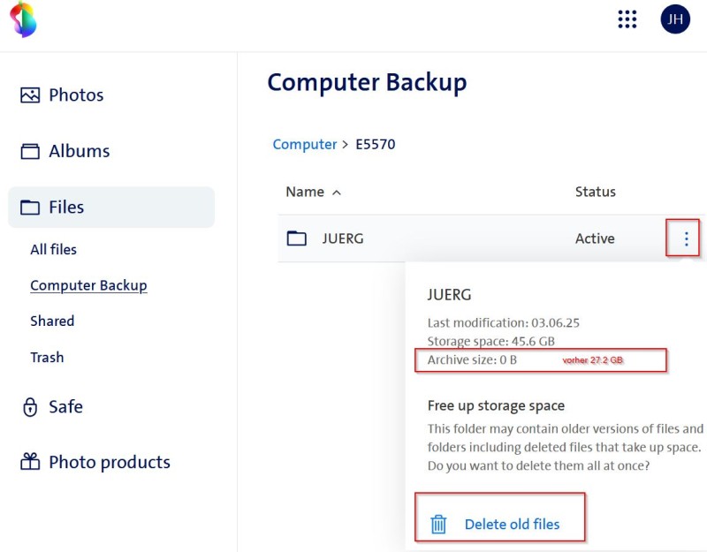Screen dimensions: 707x552
Task: Click the JUERG folder icon
Action: pos(297,238)
